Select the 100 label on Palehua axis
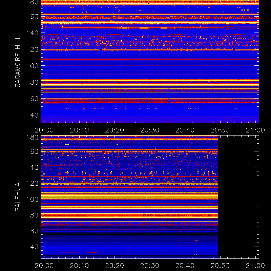The image size is (271, 271). point(32,199)
